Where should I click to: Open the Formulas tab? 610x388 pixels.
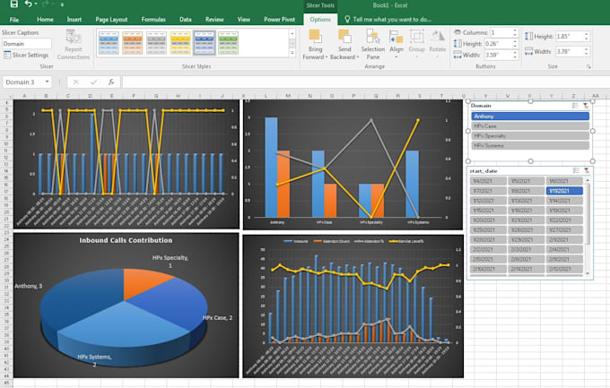point(153,20)
